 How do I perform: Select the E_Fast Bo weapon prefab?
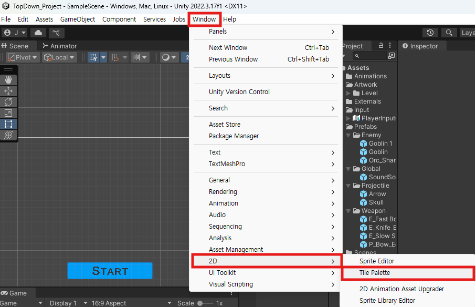point(378,219)
